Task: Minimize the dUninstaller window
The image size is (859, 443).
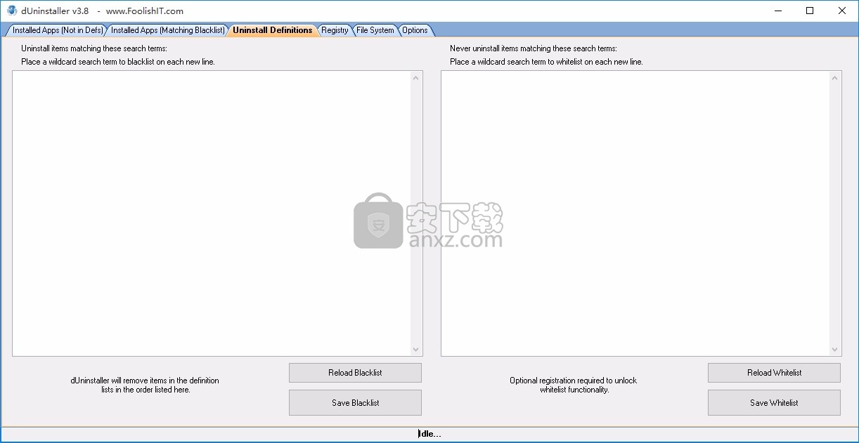Action: tap(778, 11)
